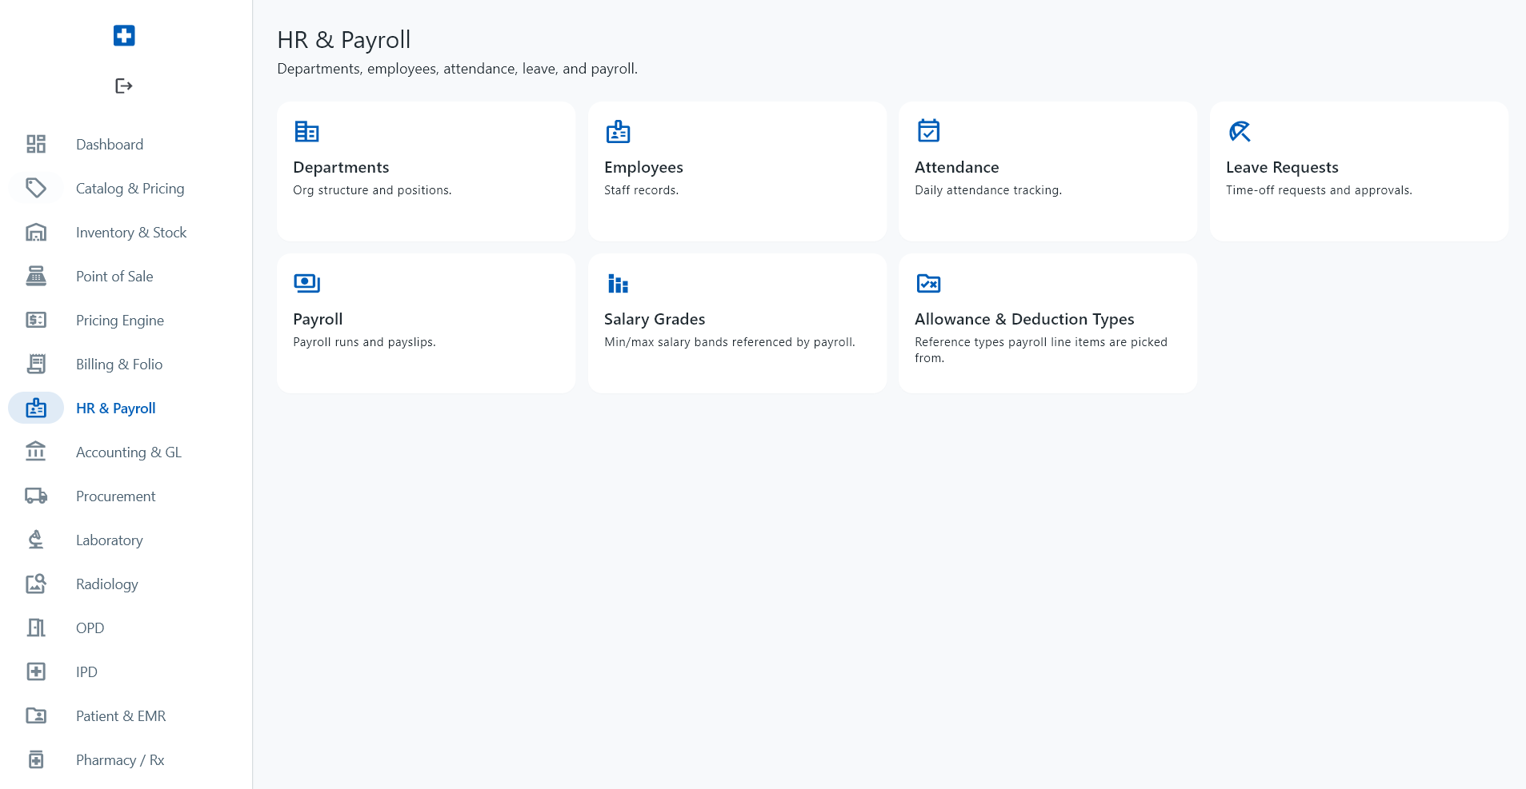Click the Pricing Engine dollar icon
Image resolution: width=1526 pixels, height=789 pixels.
pos(36,320)
